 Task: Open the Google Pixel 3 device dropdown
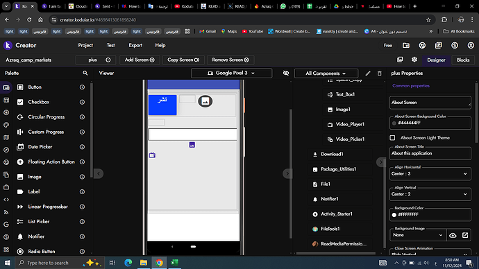pyautogui.click(x=231, y=73)
